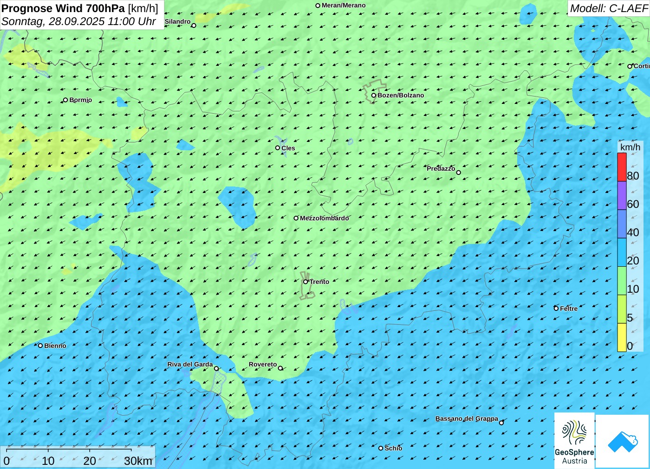Select the light blue 20 km/h legend color
The image size is (650, 469).
tap(622, 252)
